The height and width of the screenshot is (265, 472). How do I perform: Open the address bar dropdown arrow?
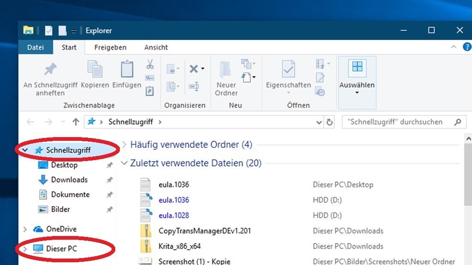(319, 122)
